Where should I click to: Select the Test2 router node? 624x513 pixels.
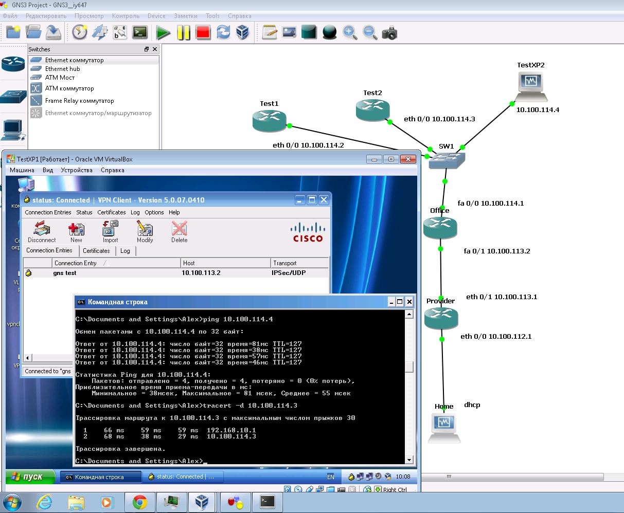pos(372,110)
